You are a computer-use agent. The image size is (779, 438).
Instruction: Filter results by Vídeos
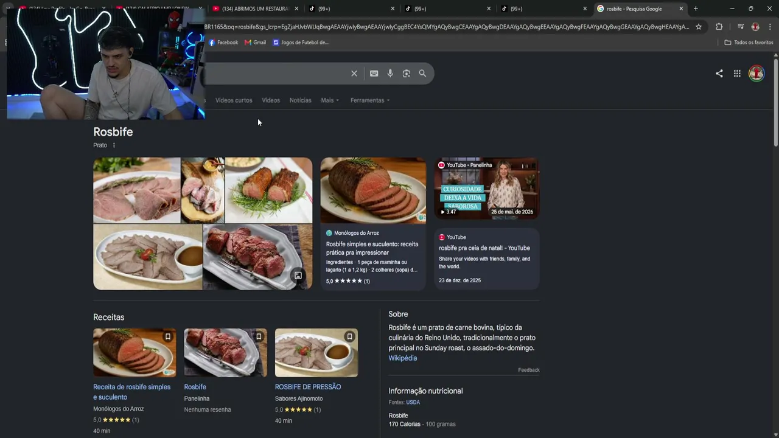pyautogui.click(x=271, y=100)
